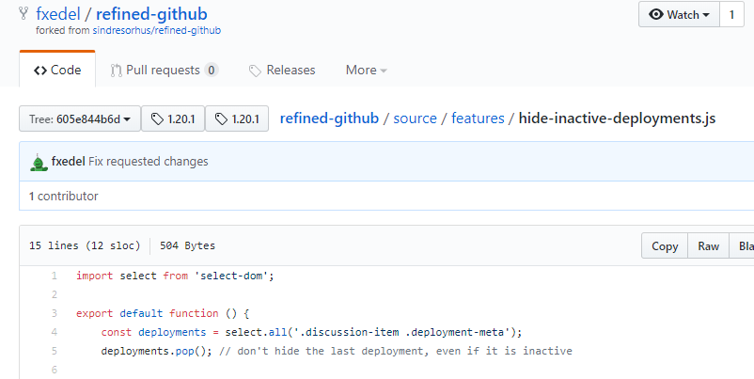Open the fxedel user profile link
Screen dimensions: 754x379
pyautogui.click(x=58, y=14)
